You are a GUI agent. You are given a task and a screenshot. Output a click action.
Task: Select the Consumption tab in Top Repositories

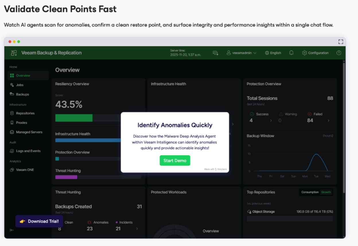tap(310, 192)
